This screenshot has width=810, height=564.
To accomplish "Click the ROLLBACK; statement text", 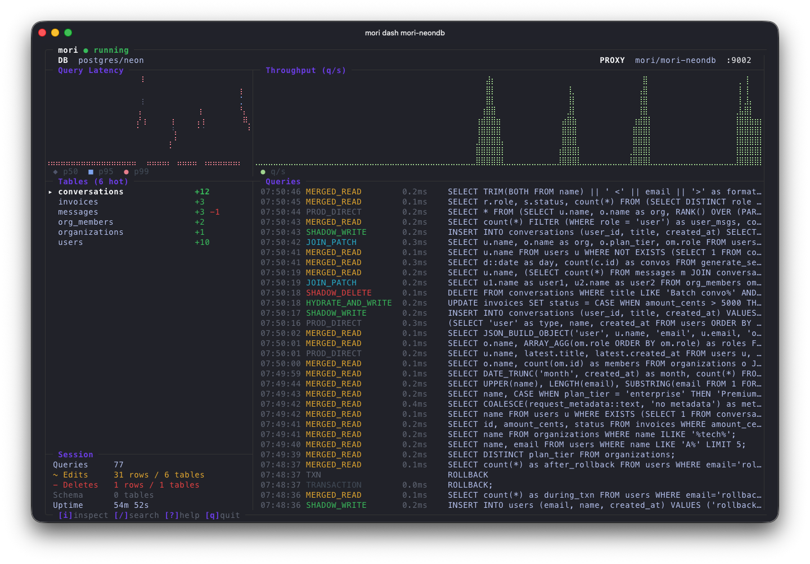I will point(470,485).
